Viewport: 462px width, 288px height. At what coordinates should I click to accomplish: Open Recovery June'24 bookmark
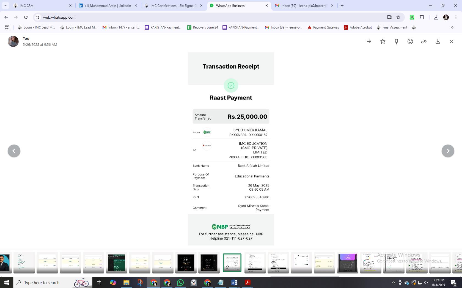pyautogui.click(x=202, y=27)
